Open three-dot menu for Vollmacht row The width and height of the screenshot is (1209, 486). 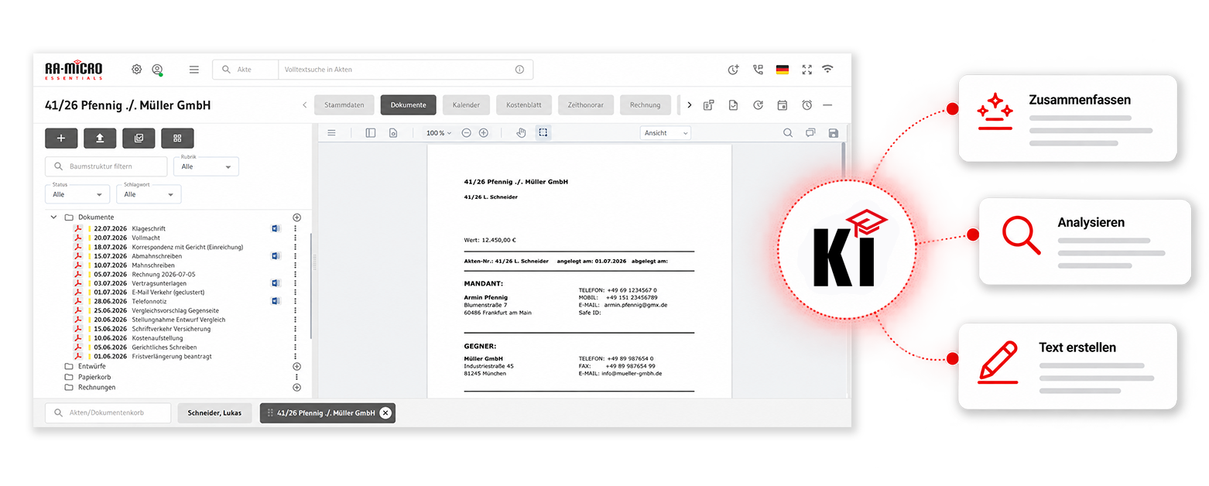296,238
